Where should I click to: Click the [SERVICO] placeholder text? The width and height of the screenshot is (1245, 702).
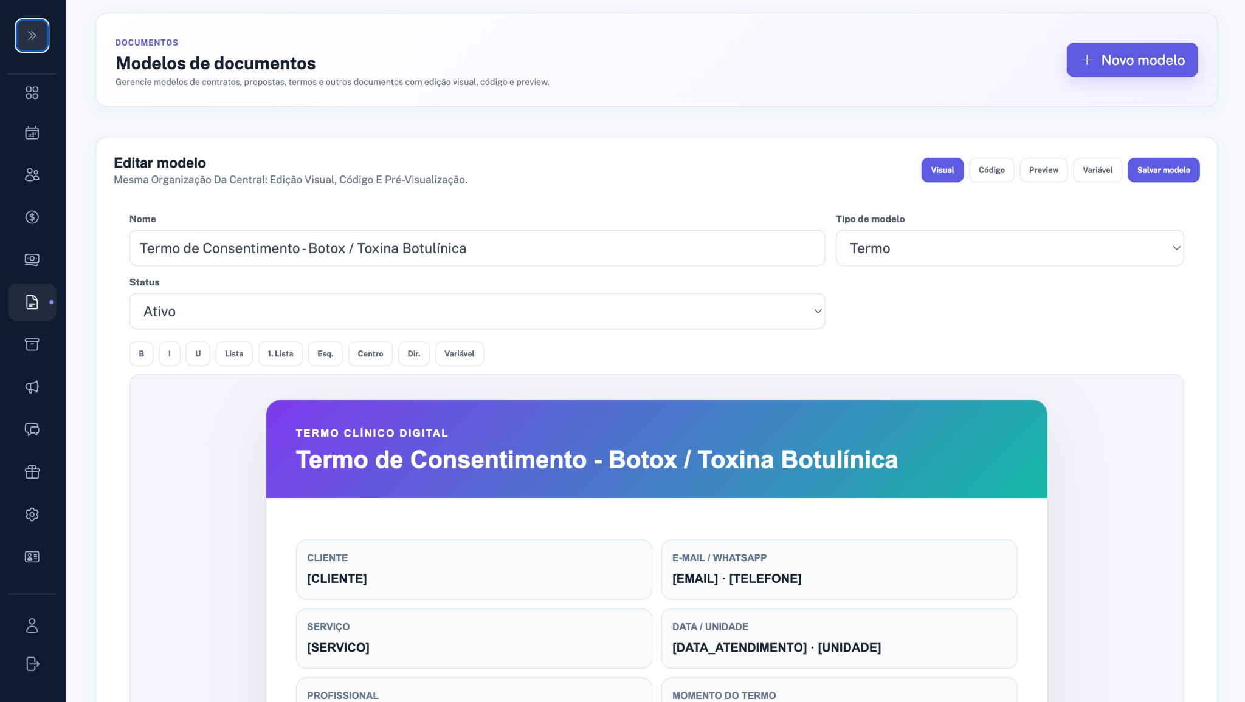pyautogui.click(x=338, y=647)
